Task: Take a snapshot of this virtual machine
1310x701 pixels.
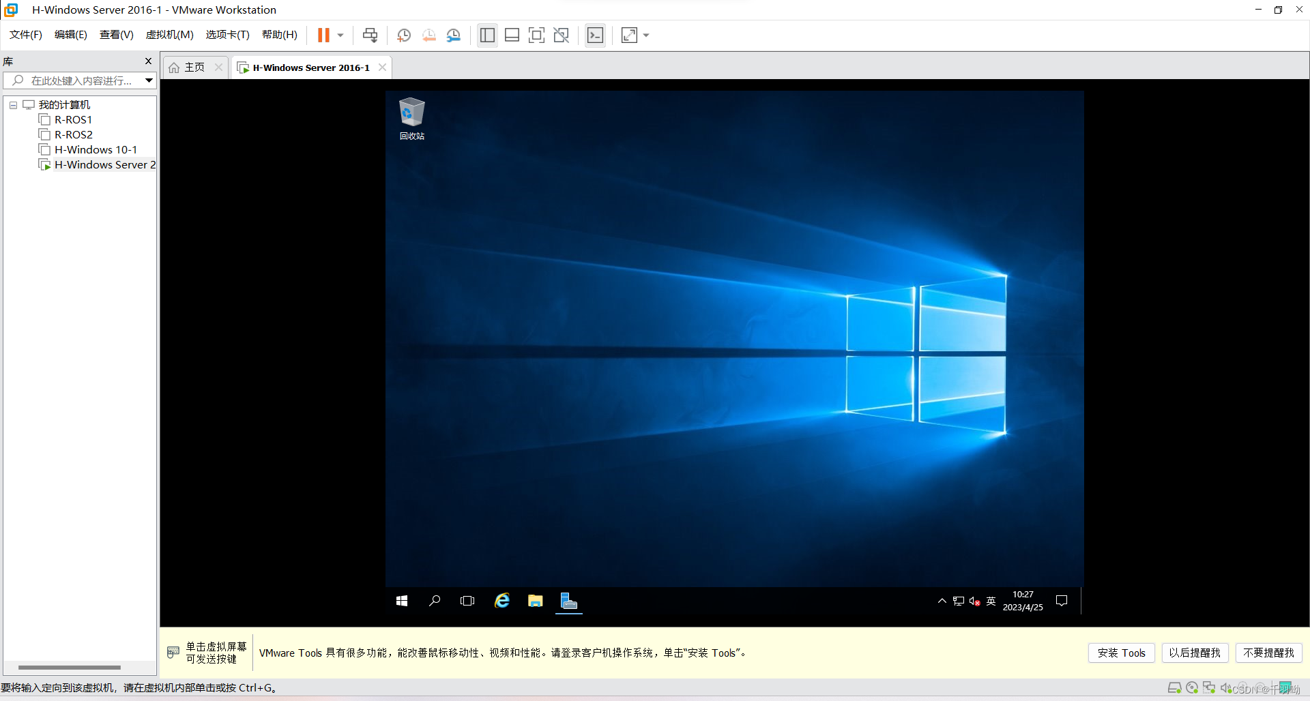Action: click(x=404, y=35)
